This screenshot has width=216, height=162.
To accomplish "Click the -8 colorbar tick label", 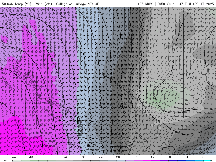I will pyautogui.click(x=169, y=157).
